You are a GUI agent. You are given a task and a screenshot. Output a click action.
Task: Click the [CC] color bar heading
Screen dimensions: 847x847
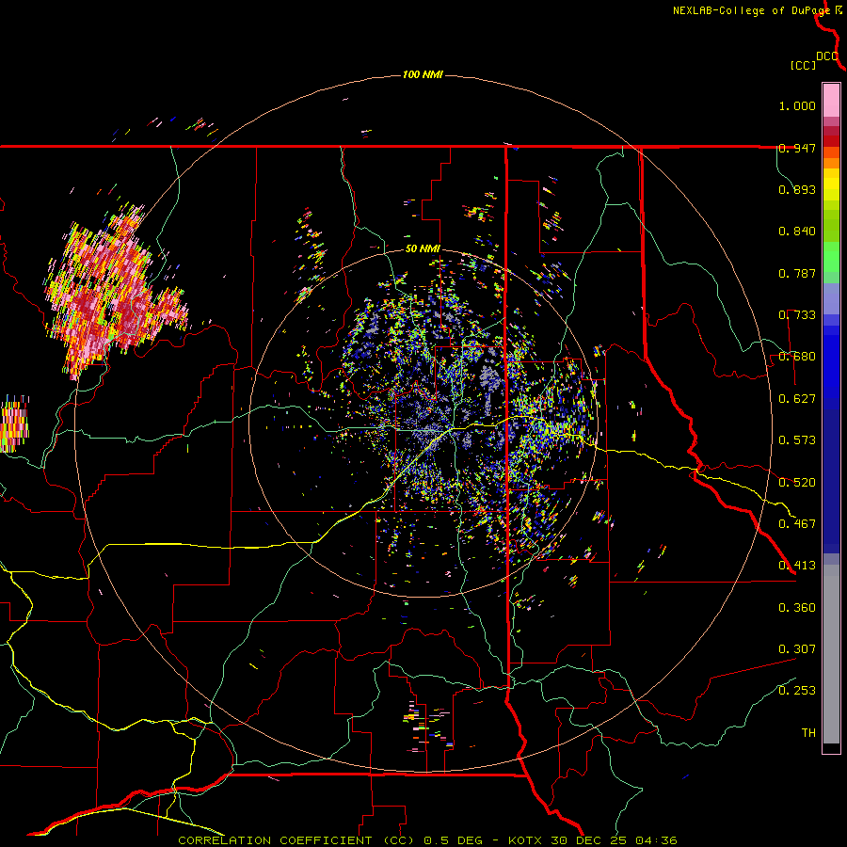pyautogui.click(x=804, y=65)
